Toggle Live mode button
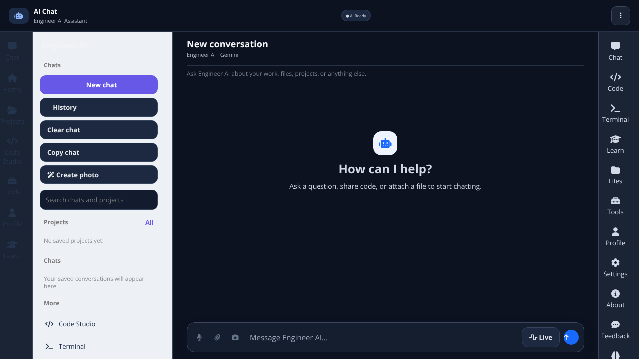This screenshot has width=639, height=359. (x=541, y=337)
